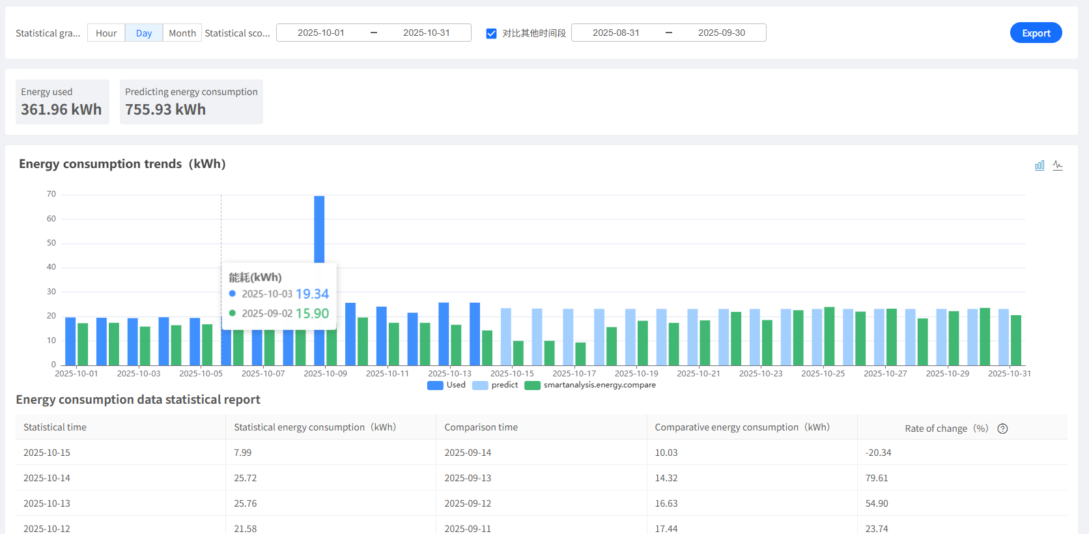
Task: Toggle the predict legend swatch
Action: point(480,386)
